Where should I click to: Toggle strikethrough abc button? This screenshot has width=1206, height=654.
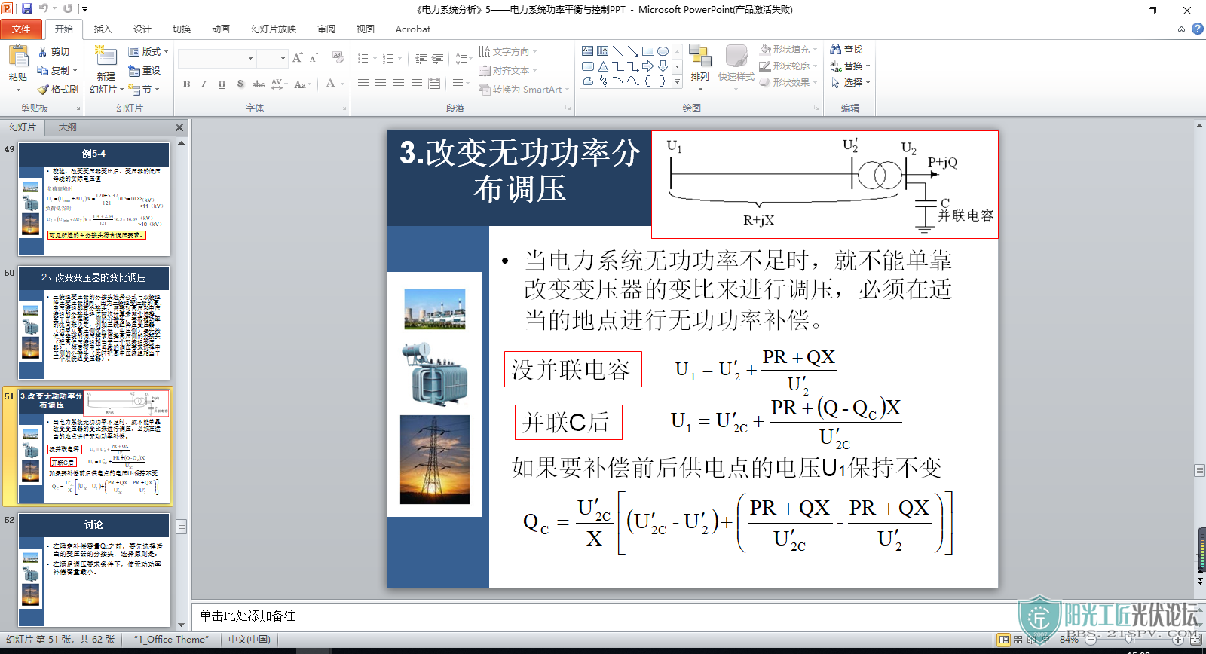pos(259,84)
